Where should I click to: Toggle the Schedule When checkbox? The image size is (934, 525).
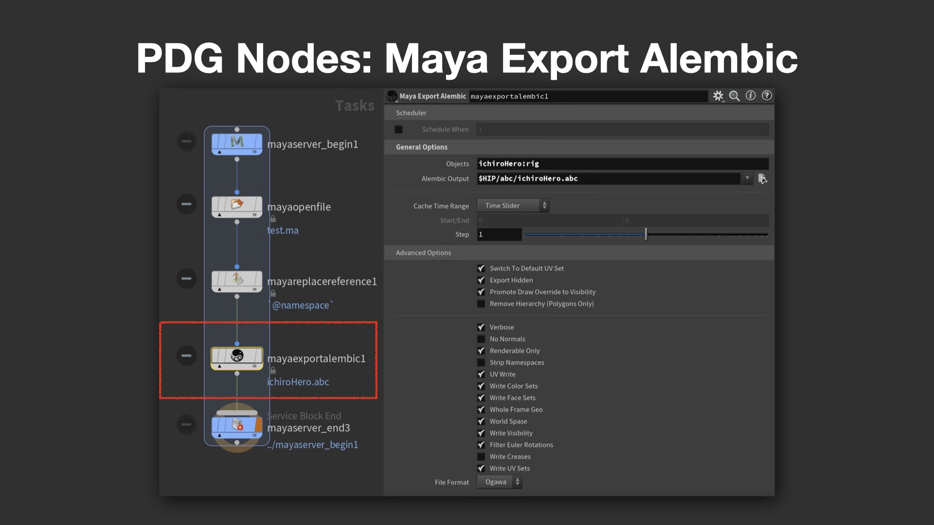coord(398,129)
